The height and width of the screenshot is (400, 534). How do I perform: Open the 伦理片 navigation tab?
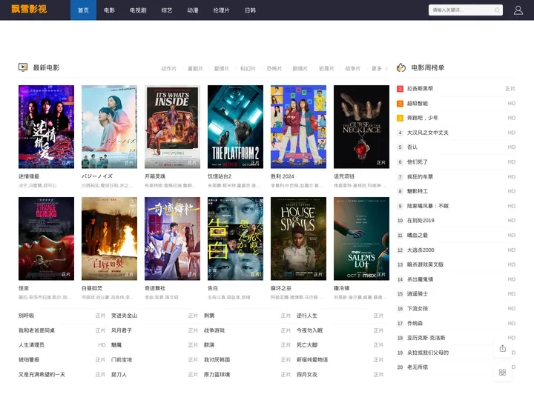[x=221, y=10]
